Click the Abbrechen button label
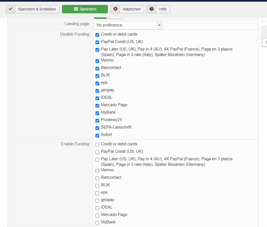Image resolution: width=267 pixels, height=227 pixels. point(132,9)
